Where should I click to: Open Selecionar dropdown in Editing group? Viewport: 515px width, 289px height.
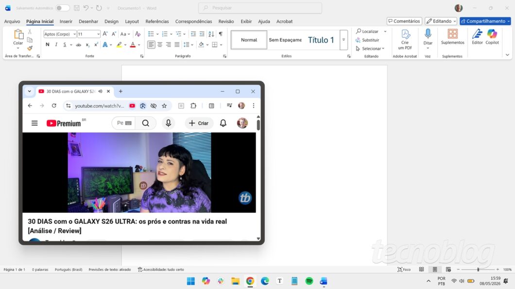tap(370, 48)
